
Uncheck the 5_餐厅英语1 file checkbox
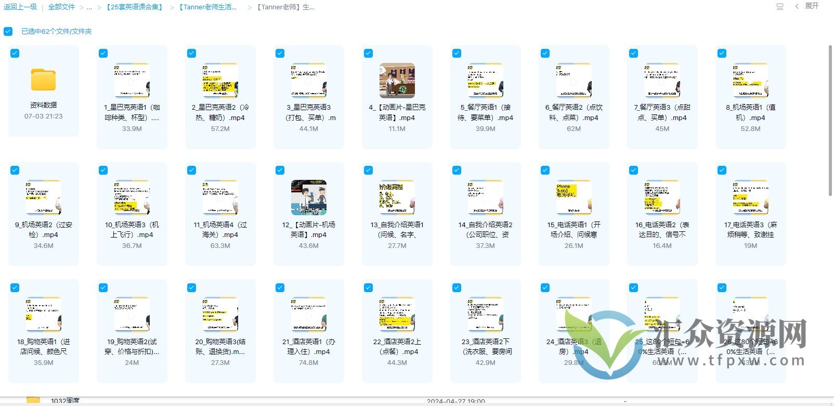457,53
